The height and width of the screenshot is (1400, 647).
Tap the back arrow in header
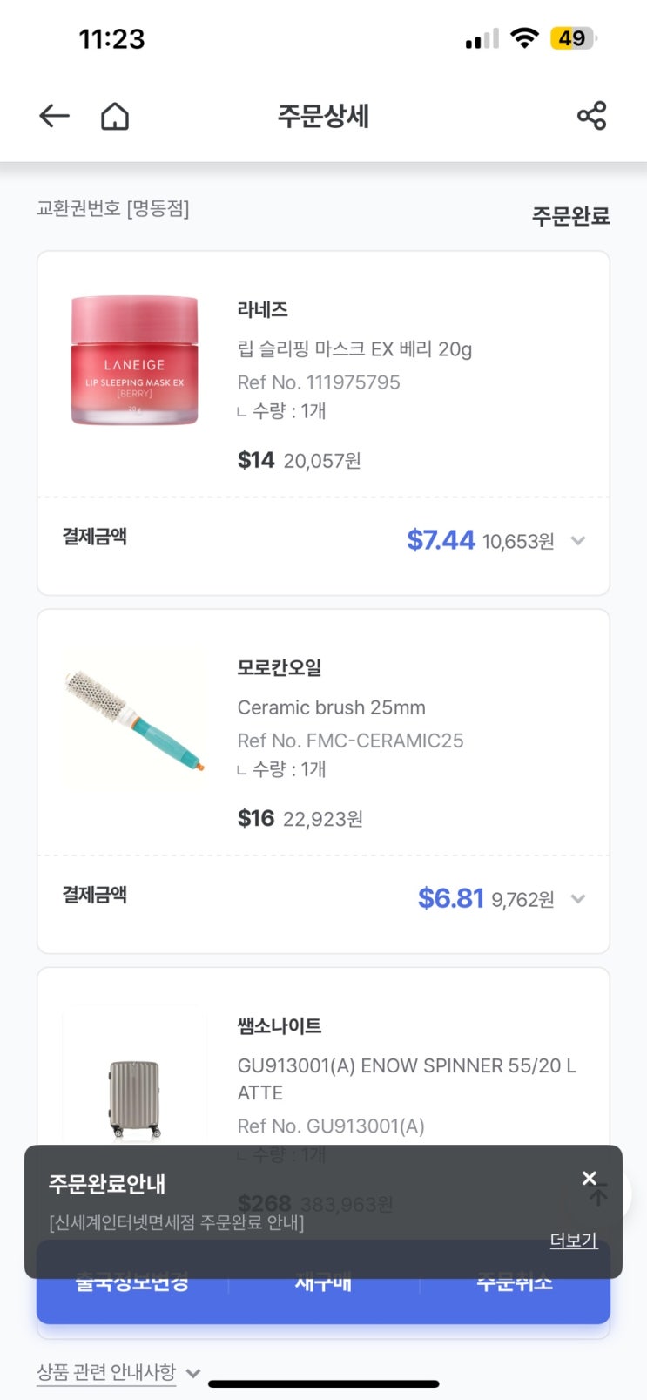(x=54, y=116)
